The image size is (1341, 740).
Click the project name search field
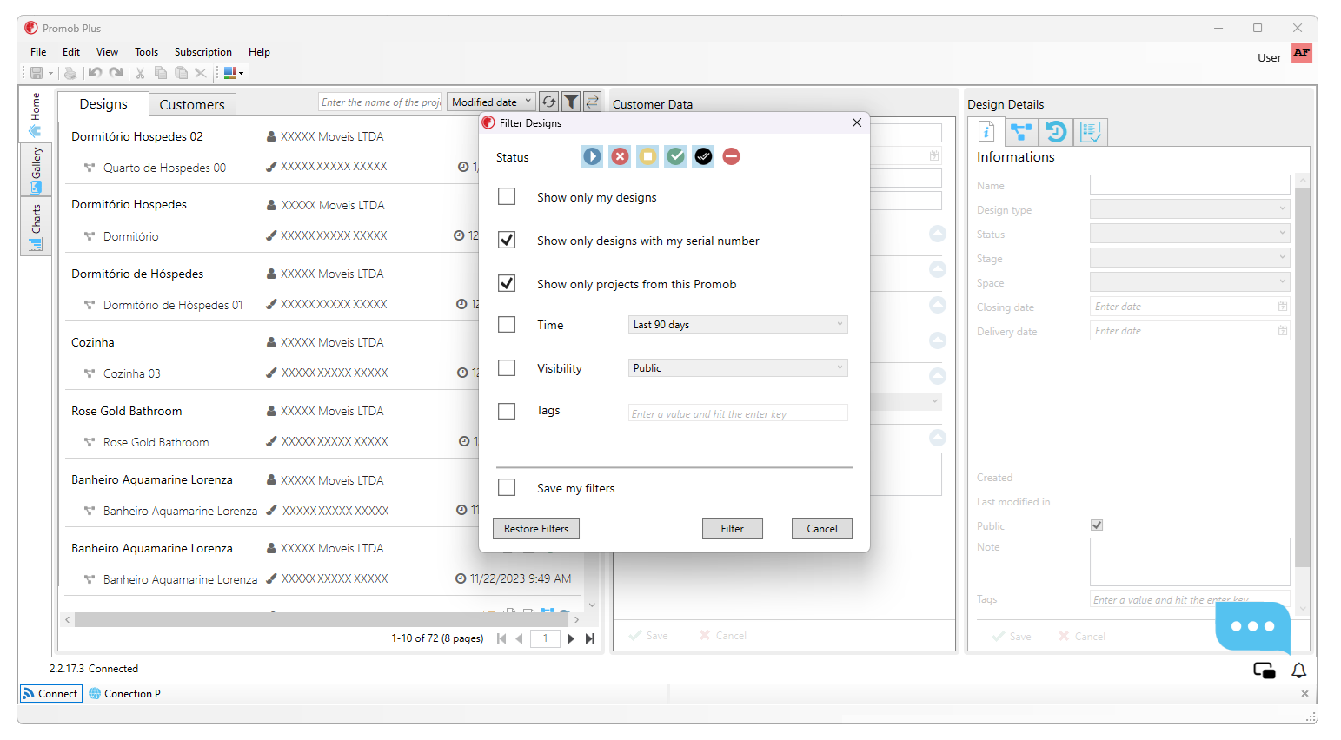click(381, 102)
